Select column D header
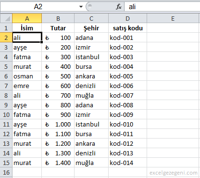This screenshot has height=178, width=200. 127,18
